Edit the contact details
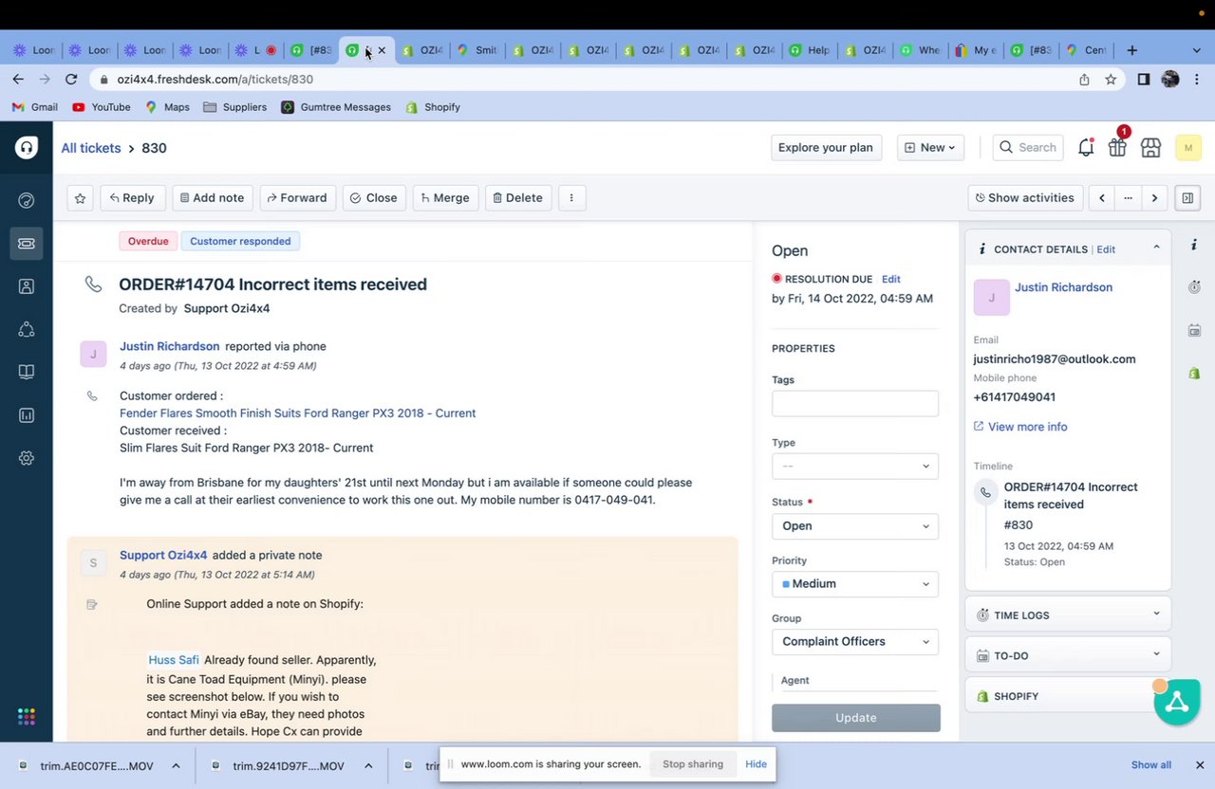The image size is (1215, 789). [1106, 249]
